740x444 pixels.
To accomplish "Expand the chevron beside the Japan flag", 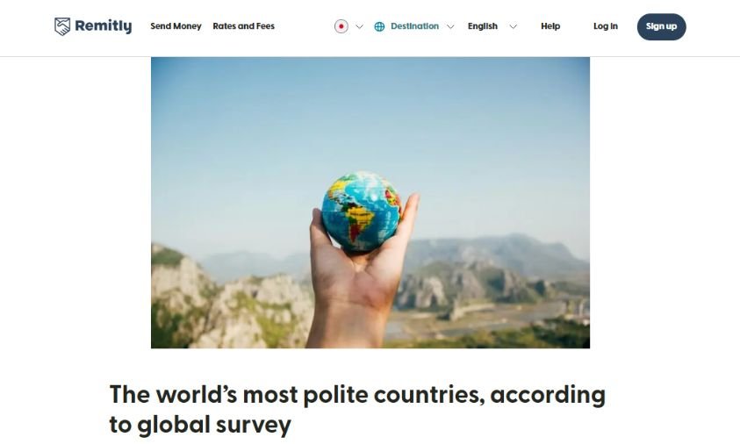I will click(359, 27).
